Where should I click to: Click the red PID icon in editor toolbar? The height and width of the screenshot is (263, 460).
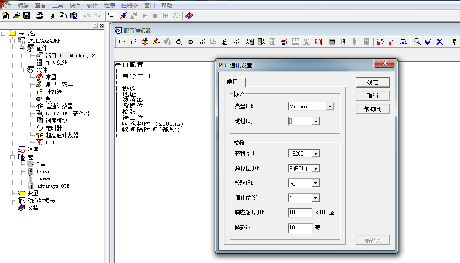[318, 42]
